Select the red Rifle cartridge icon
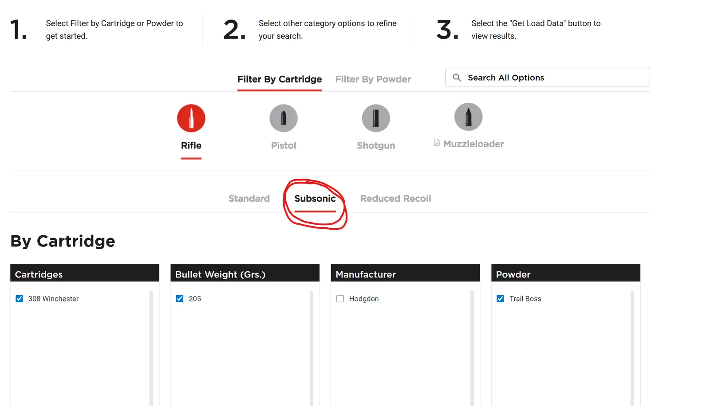 point(191,118)
